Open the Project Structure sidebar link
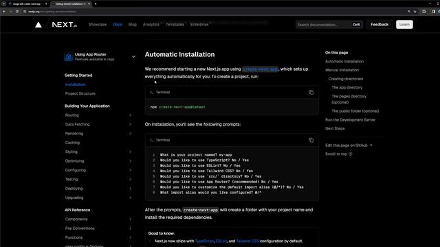The height and width of the screenshot is (247, 440). click(80, 93)
